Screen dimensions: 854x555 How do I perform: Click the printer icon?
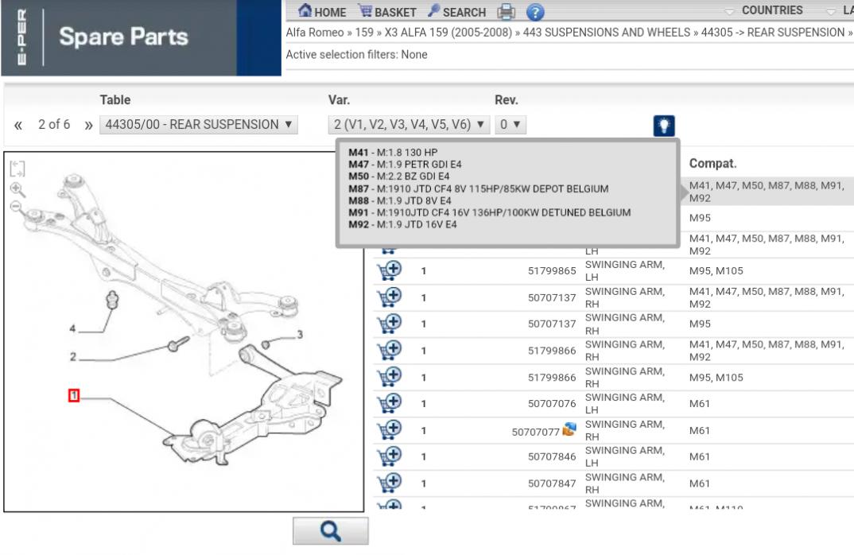[x=506, y=11]
